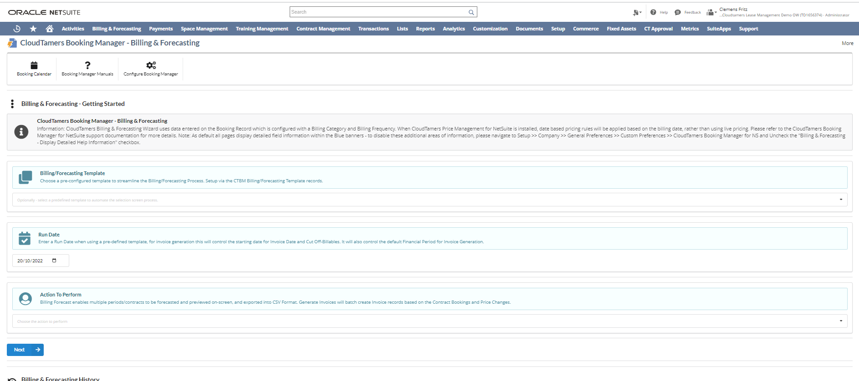Open the Help icon
Screen dimensions: 859x381
(x=653, y=12)
